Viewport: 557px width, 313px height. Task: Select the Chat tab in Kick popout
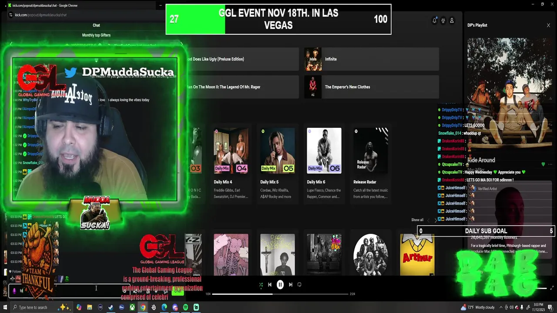pyautogui.click(x=96, y=25)
